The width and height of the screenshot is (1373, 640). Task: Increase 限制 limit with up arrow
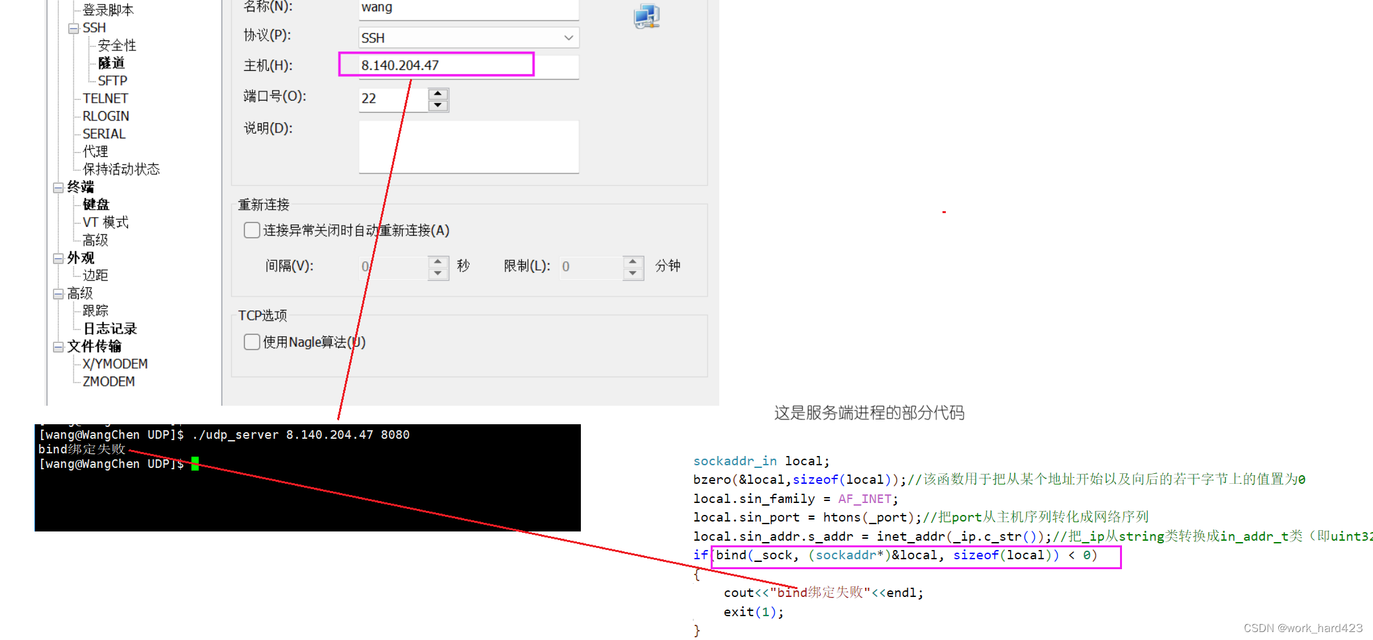click(633, 261)
